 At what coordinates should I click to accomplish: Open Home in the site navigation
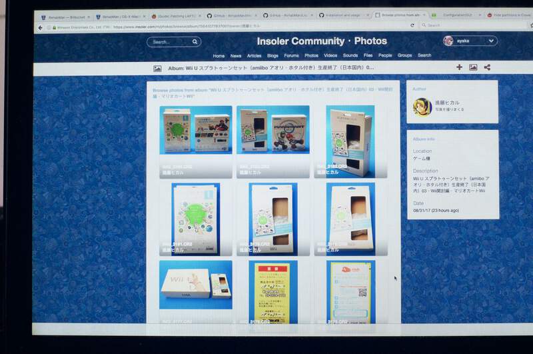219,56
